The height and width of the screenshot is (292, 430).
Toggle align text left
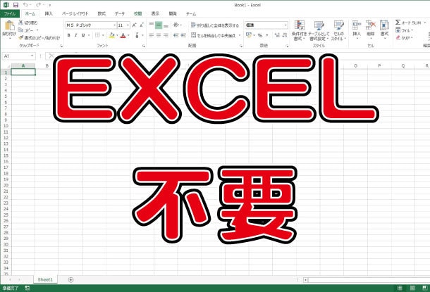pyautogui.click(x=152, y=35)
